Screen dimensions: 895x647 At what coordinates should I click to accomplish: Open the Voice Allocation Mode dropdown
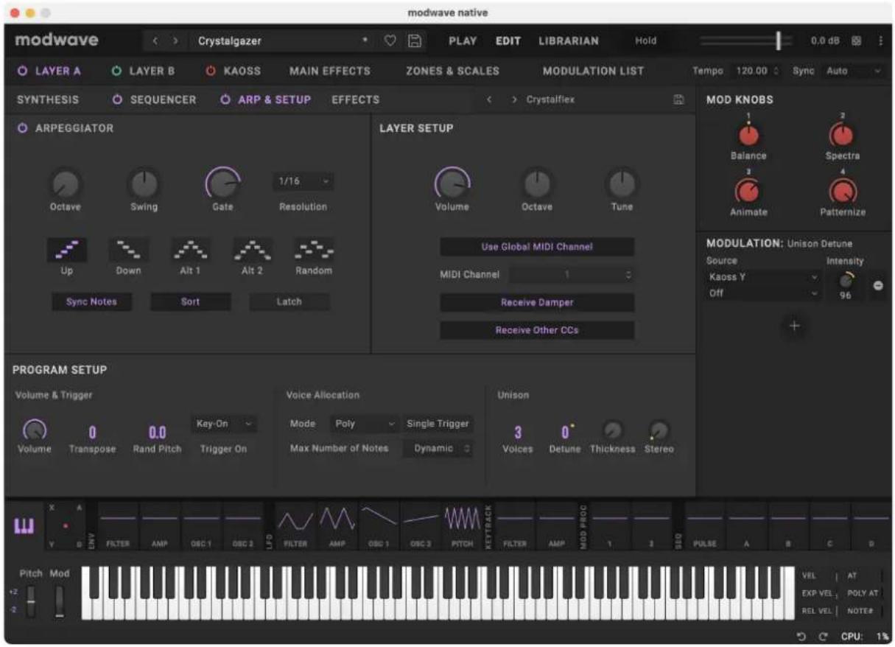point(364,424)
